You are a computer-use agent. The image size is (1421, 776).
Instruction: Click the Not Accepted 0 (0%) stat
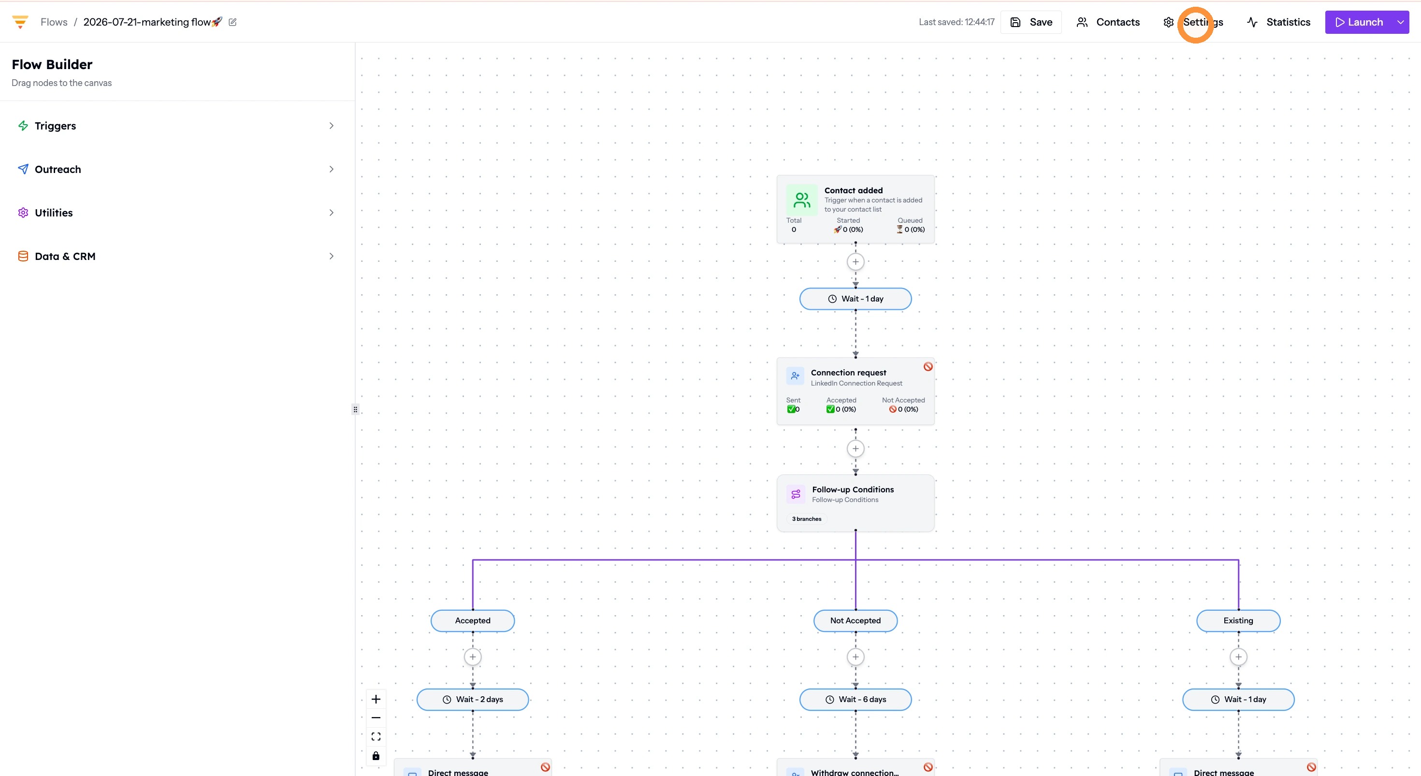point(903,405)
